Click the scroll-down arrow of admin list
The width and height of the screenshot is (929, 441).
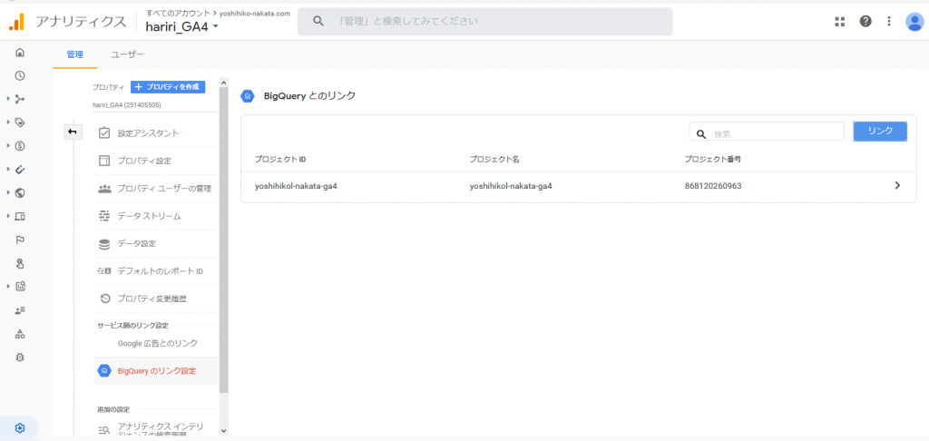[x=223, y=430]
